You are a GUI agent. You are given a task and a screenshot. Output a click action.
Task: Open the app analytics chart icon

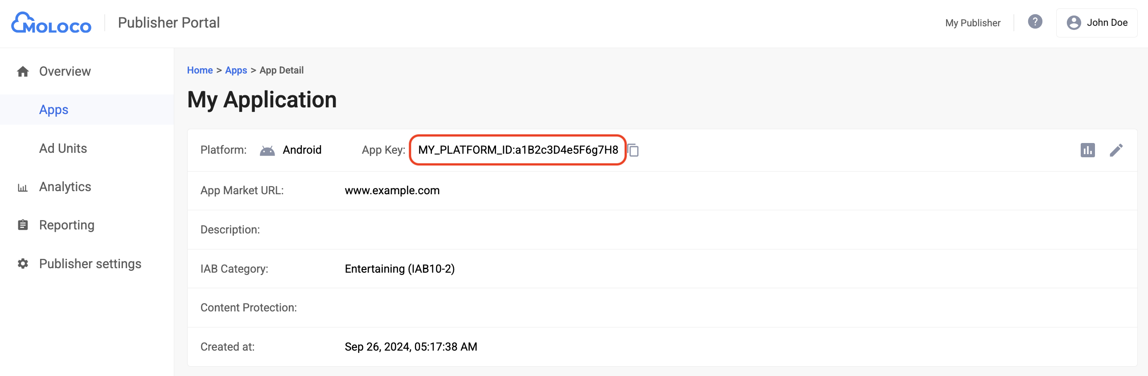click(1087, 150)
